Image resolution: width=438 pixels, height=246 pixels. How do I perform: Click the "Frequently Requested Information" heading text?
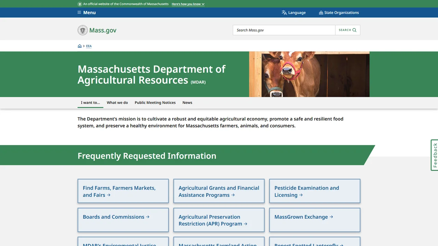click(x=147, y=156)
